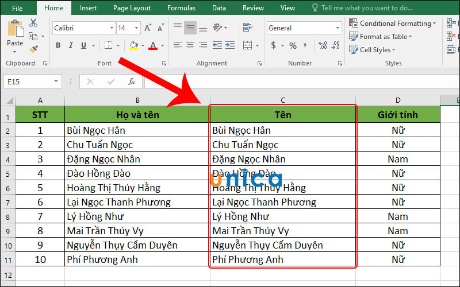This screenshot has width=460, height=287.
Task: Open the Formulas tab
Action: pyautogui.click(x=181, y=8)
